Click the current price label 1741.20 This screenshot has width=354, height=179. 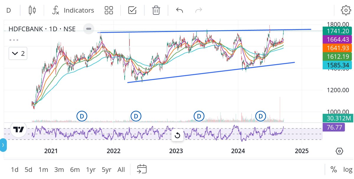338,31
